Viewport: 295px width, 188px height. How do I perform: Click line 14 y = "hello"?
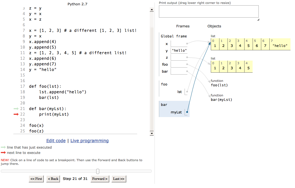click(42, 70)
